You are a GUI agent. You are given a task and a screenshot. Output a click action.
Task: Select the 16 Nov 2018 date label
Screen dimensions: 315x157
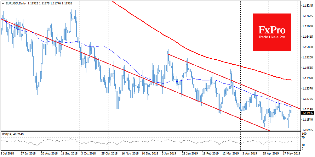(129, 154)
